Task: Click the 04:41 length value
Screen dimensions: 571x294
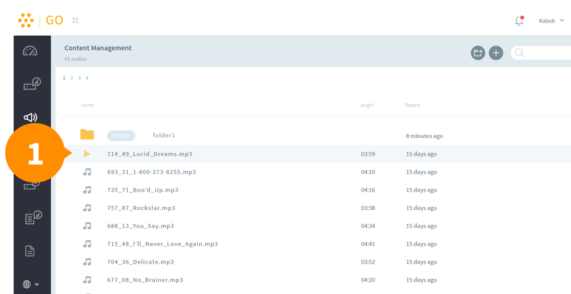Action: click(x=368, y=244)
